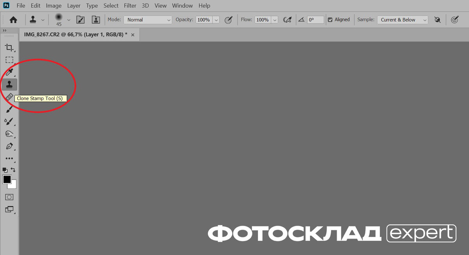
Task: Reset default foreground and background colors
Action: (x=5, y=170)
